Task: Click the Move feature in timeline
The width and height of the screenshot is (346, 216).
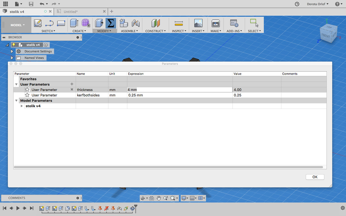Action: [133, 208]
